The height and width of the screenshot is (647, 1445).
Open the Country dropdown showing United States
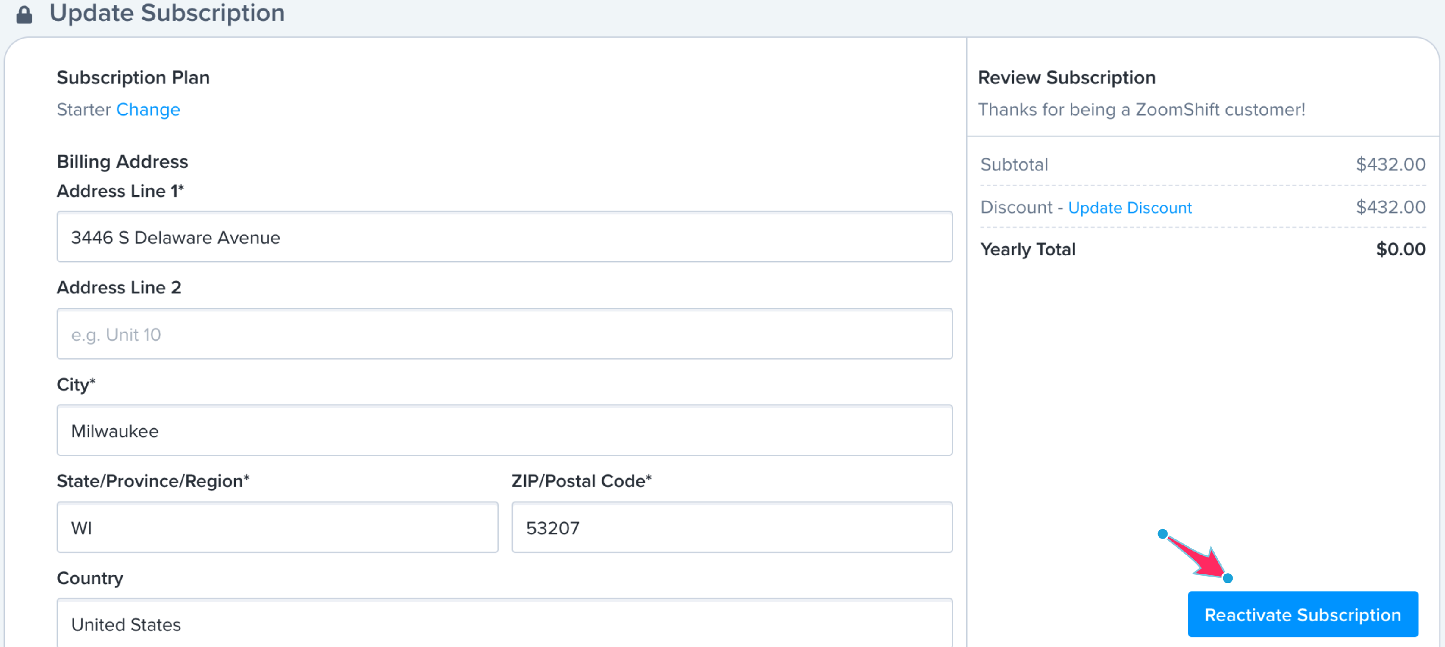(504, 623)
